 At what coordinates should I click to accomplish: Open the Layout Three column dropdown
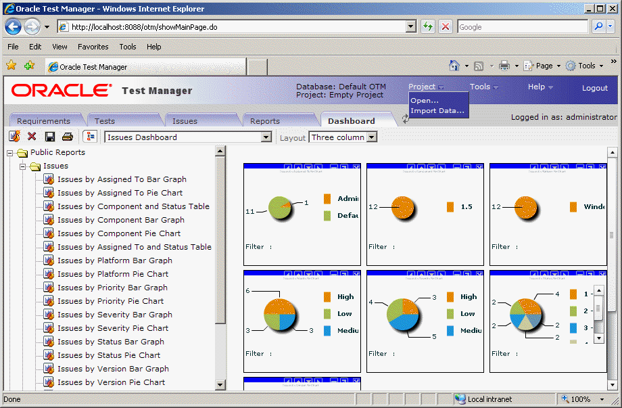tap(372, 137)
